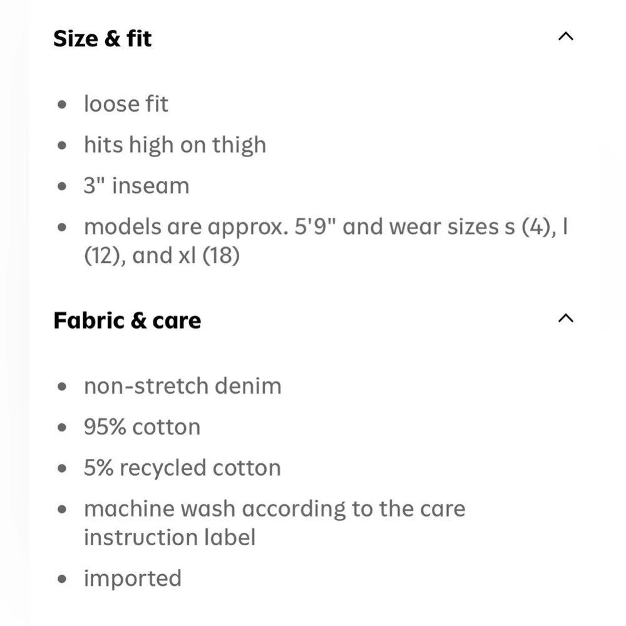Click the bullet dot beside imported
Viewport: 626px width, 626px height.
pos(62,579)
